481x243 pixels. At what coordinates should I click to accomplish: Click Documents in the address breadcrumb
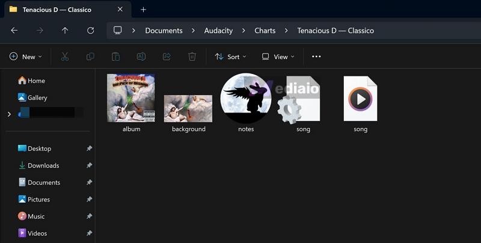(164, 31)
